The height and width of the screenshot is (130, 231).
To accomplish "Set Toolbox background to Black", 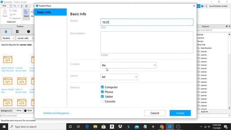I will [28, 110].
